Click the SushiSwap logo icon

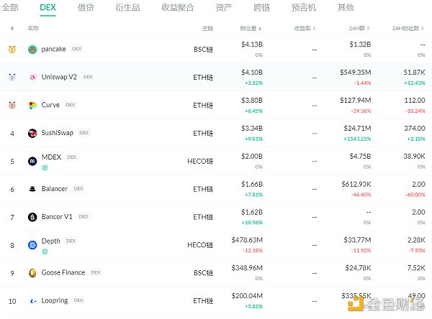click(32, 133)
